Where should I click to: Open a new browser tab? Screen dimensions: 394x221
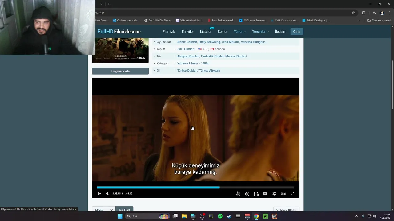point(109,4)
